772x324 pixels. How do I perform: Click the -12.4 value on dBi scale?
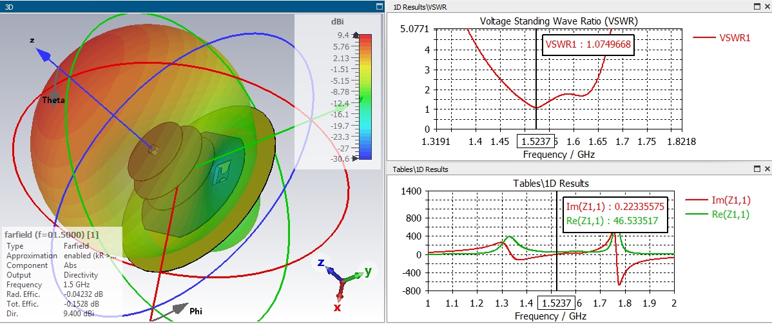[x=340, y=103]
